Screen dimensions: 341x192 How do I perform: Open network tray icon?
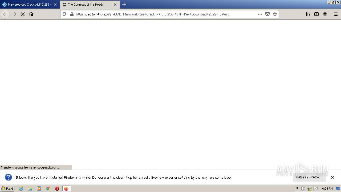[x=309, y=189]
